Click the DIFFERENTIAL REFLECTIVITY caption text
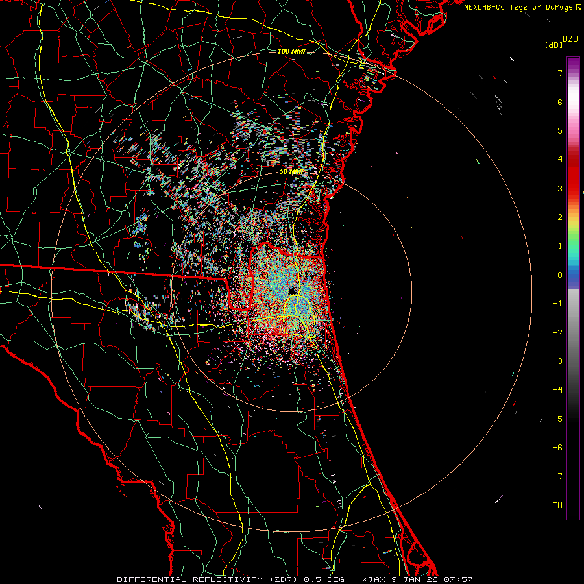The width and height of the screenshot is (584, 584). [190, 579]
